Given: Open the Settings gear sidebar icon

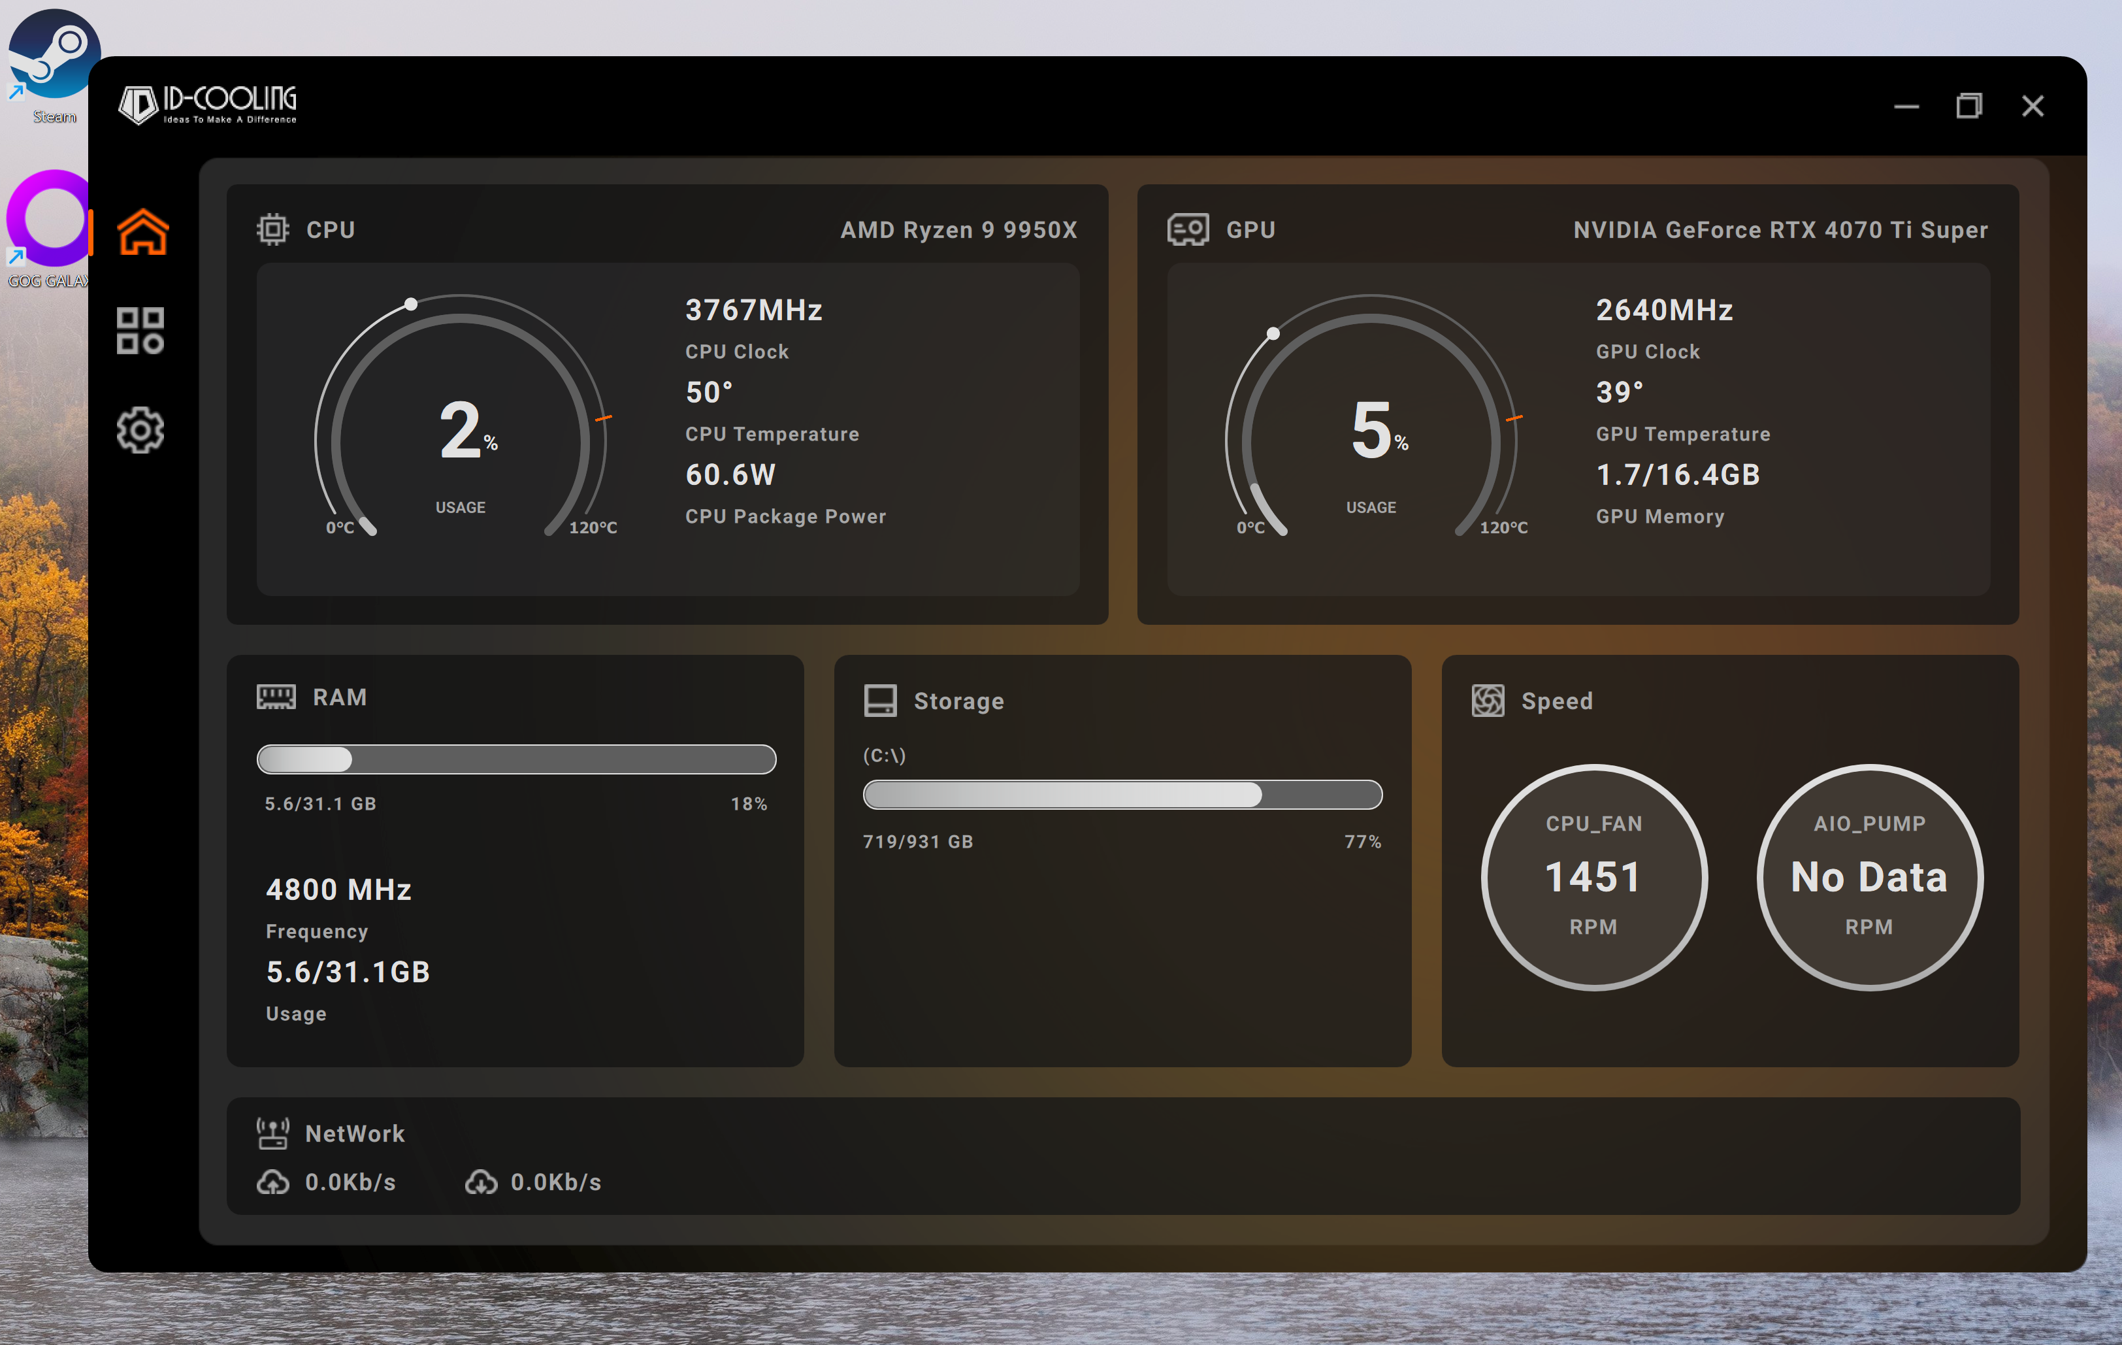Looking at the screenshot, I should (x=140, y=430).
